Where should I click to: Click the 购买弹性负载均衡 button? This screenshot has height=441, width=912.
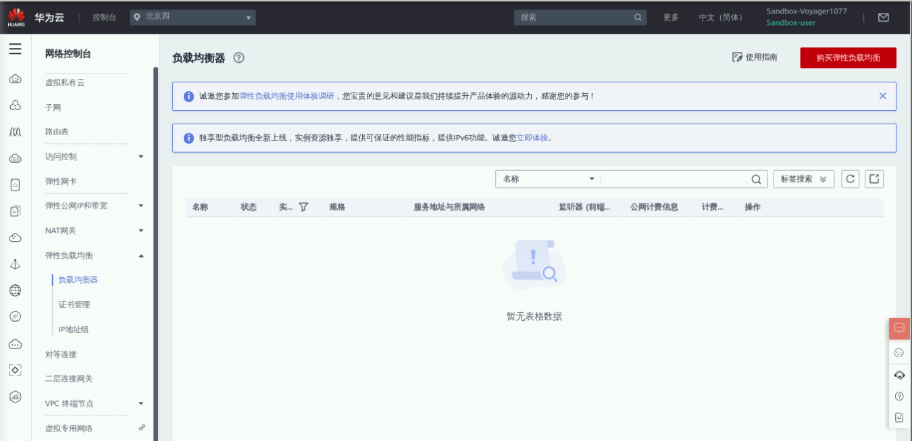tap(848, 58)
